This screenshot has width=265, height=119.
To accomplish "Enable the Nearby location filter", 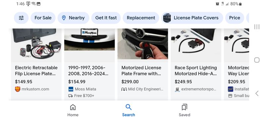I will click(x=73, y=18).
